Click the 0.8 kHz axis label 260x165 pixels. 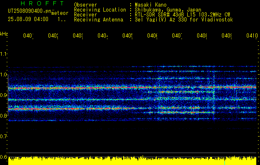[3, 116]
